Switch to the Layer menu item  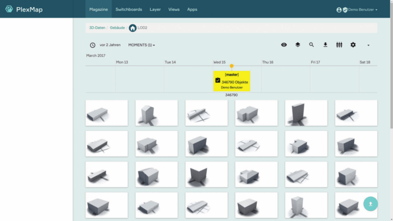pos(155,9)
